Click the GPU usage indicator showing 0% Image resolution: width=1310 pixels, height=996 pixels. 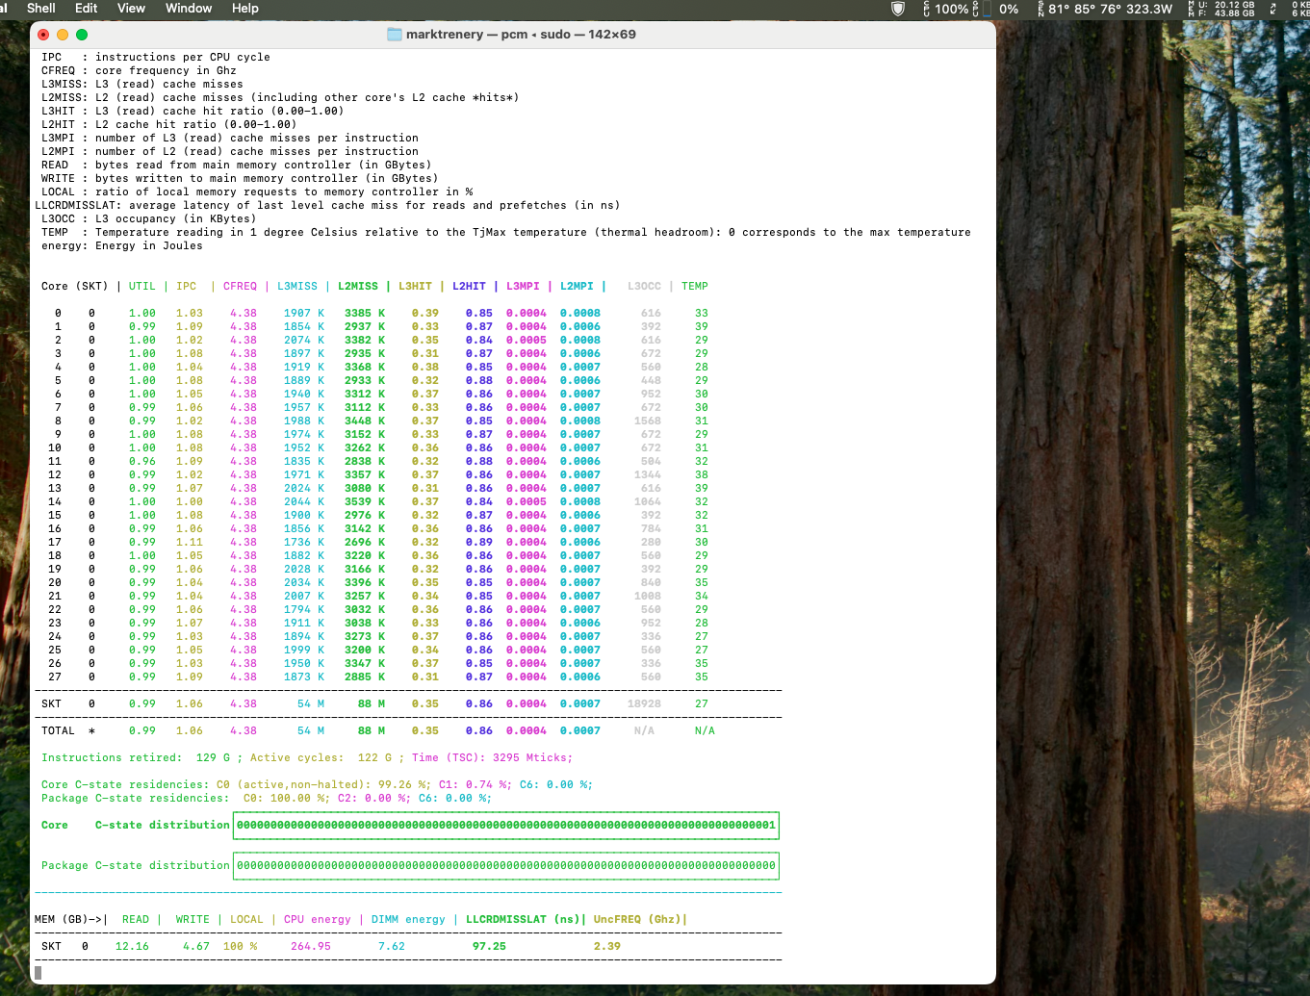point(1009,9)
